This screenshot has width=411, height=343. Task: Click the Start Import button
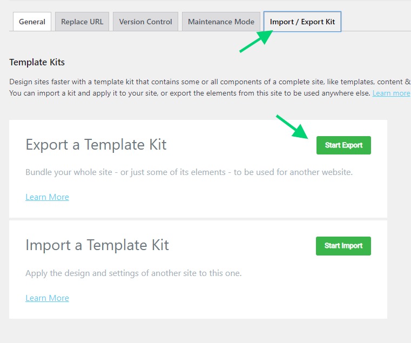[x=343, y=246]
